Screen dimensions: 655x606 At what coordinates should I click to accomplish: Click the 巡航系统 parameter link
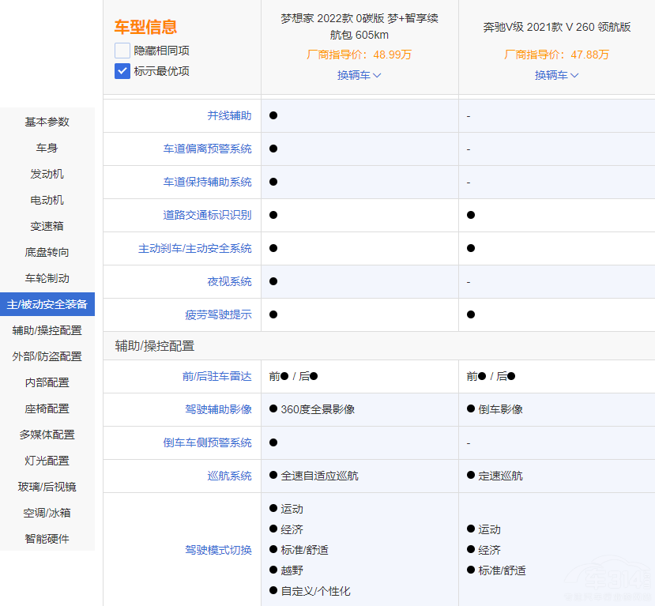229,476
